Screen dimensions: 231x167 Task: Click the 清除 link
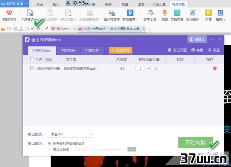[x=48, y=60]
